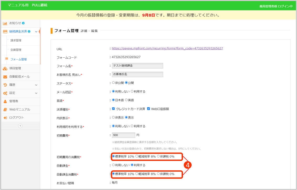Viewport: 297px width, 190px height.
Task: Click the info badge next to お知らせ
Action: [23, 23]
